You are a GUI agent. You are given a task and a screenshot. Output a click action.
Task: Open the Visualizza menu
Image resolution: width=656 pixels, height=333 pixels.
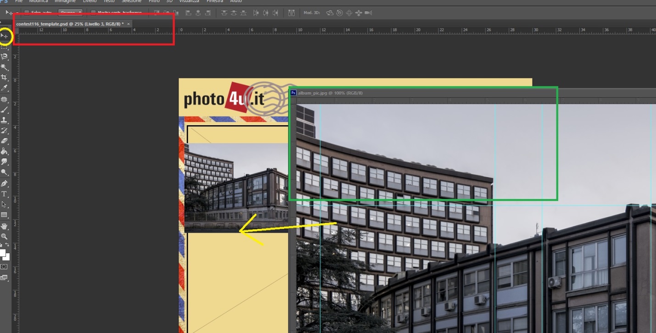[189, 1]
